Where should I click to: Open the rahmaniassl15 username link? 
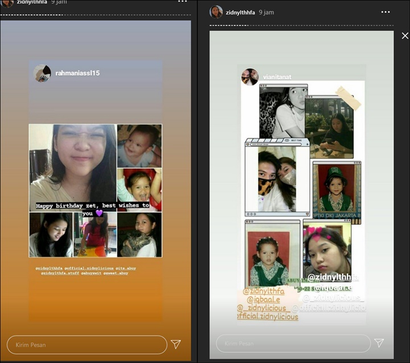point(77,73)
